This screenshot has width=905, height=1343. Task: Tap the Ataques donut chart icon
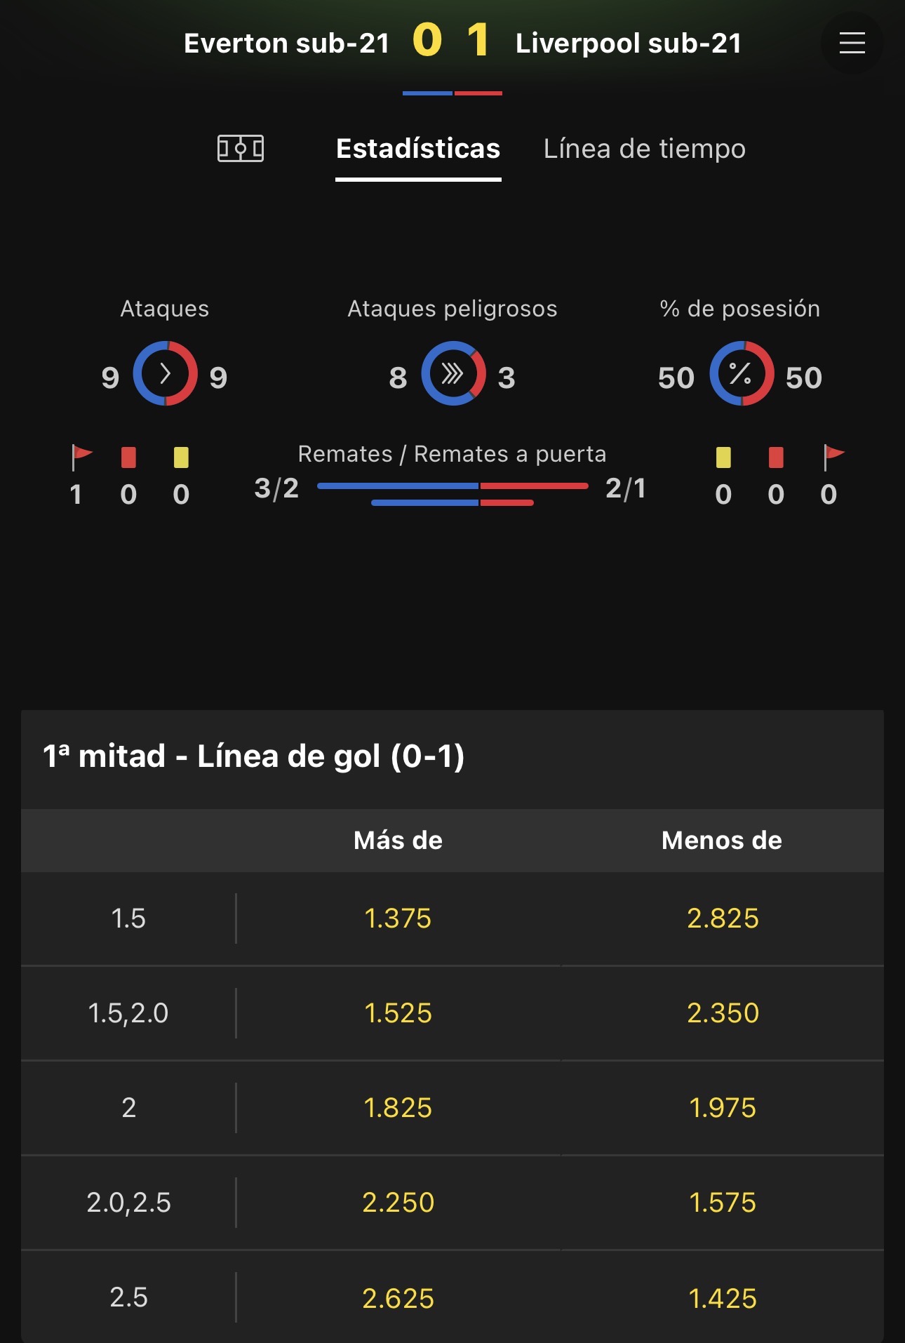pyautogui.click(x=166, y=373)
